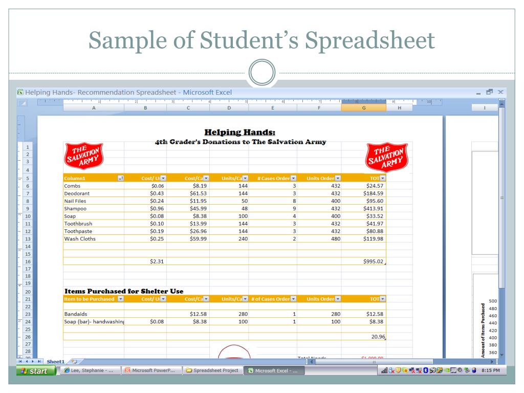Select the Nail Files cell
Image resolution: width=524 pixels, height=393 pixels.
[x=94, y=201]
